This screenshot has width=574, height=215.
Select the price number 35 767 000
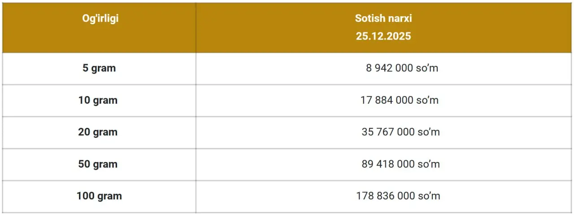[388, 132]
